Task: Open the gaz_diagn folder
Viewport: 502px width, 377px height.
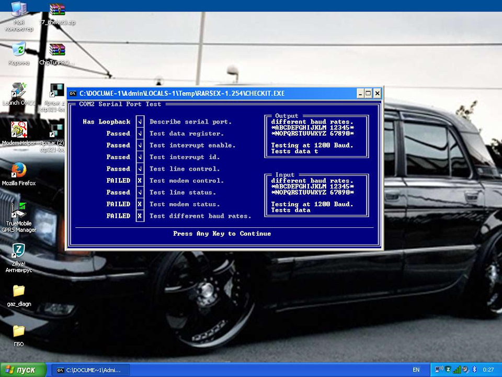Action: click(19, 292)
